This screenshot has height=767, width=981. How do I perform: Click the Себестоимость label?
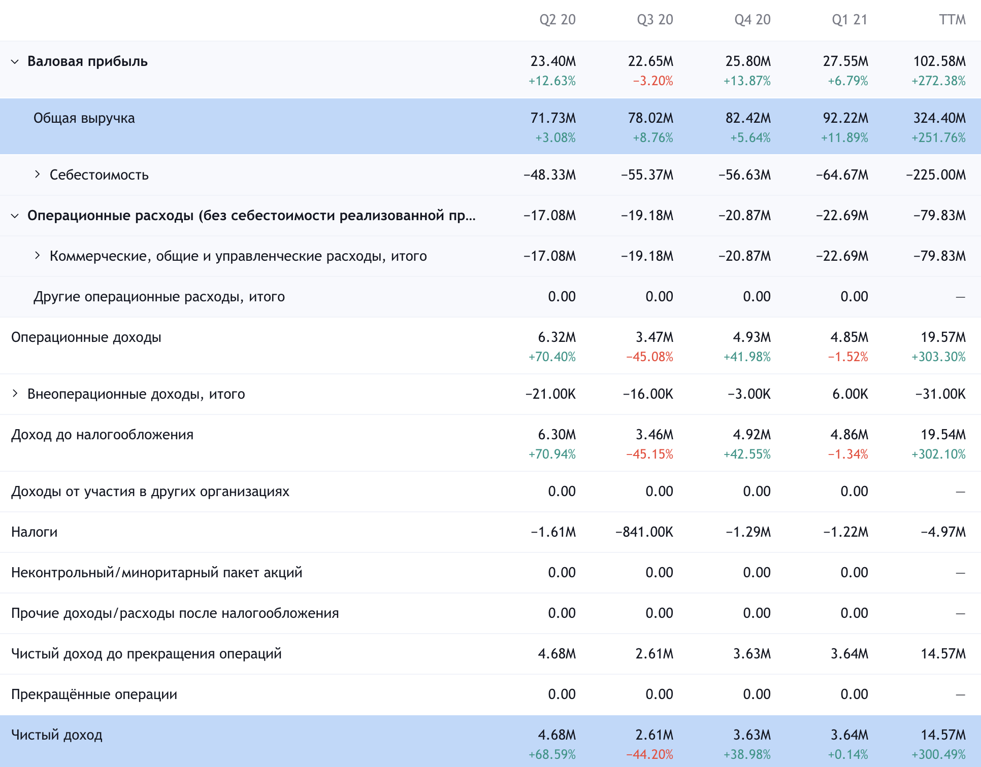(99, 175)
